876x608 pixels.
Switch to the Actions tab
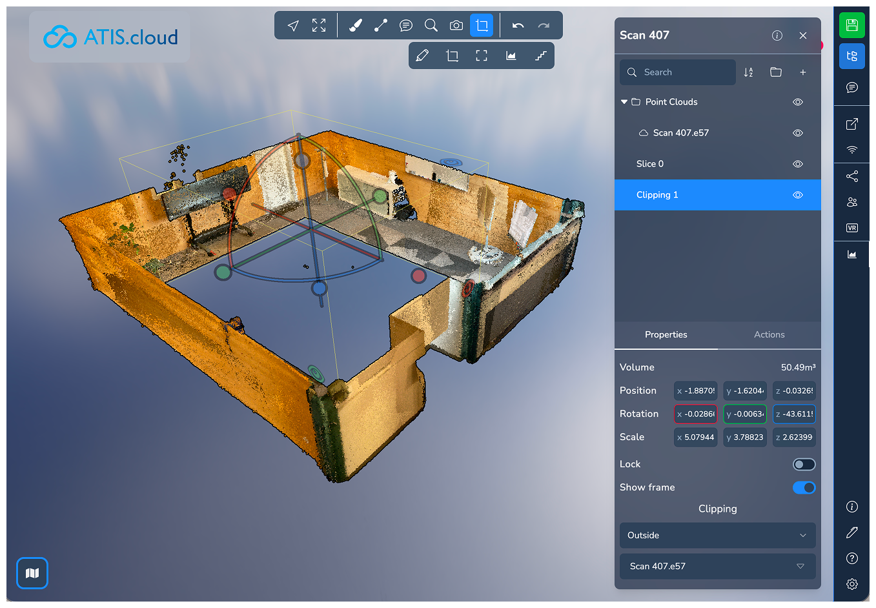769,334
